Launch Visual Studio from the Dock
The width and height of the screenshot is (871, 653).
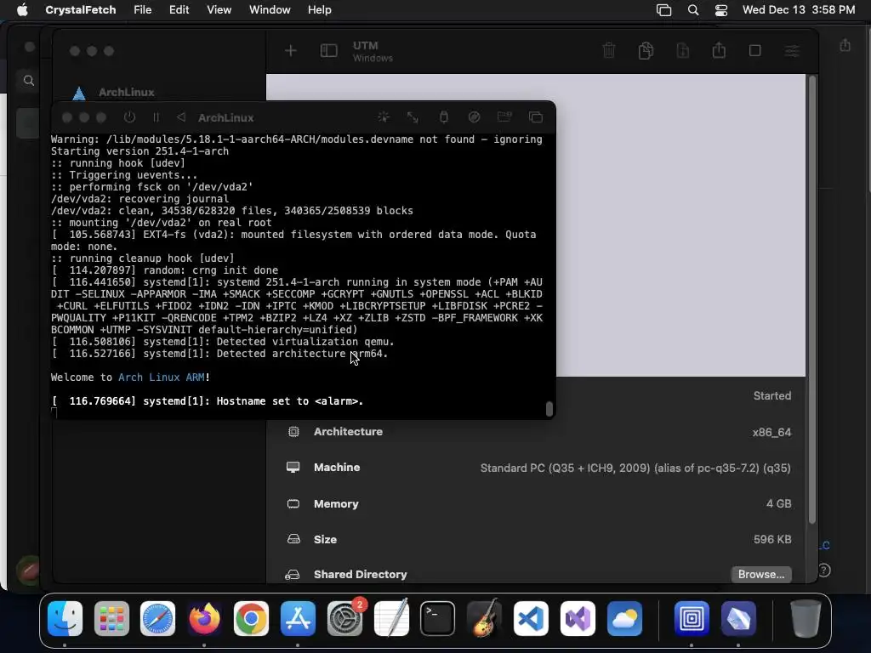click(578, 618)
